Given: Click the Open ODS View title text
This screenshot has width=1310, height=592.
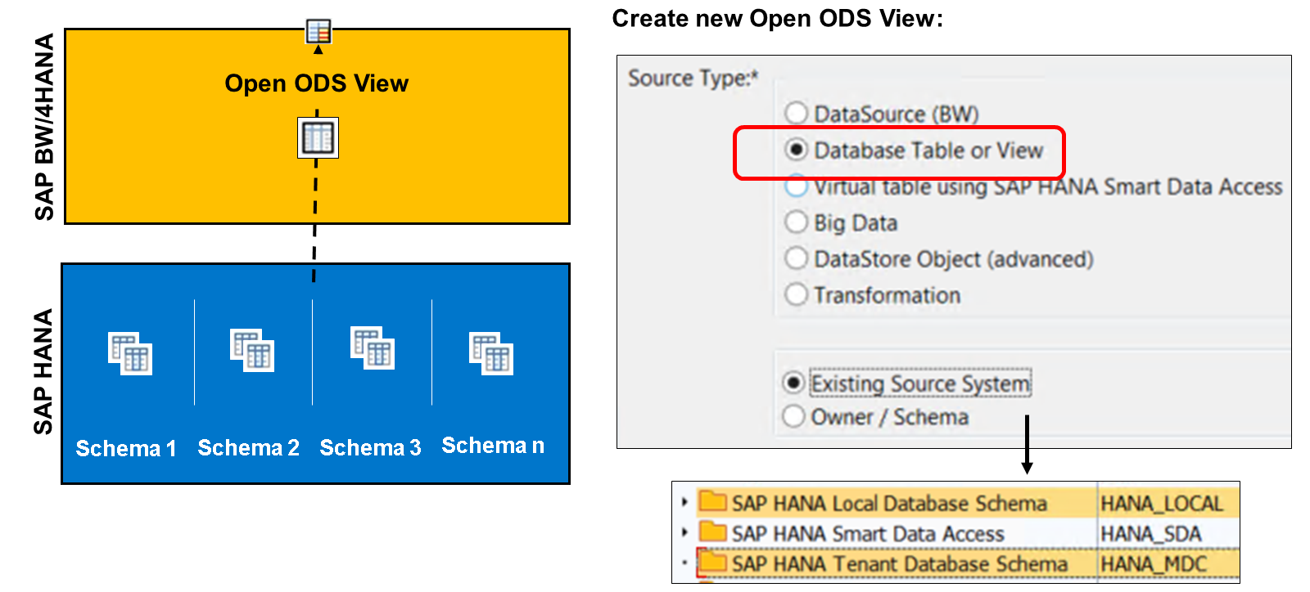Looking at the screenshot, I should pos(317,83).
